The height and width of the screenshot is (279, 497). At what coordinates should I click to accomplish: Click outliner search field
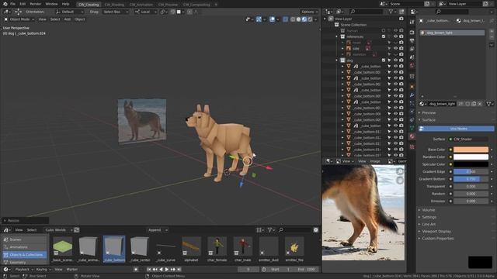pyautogui.click(x=366, y=12)
